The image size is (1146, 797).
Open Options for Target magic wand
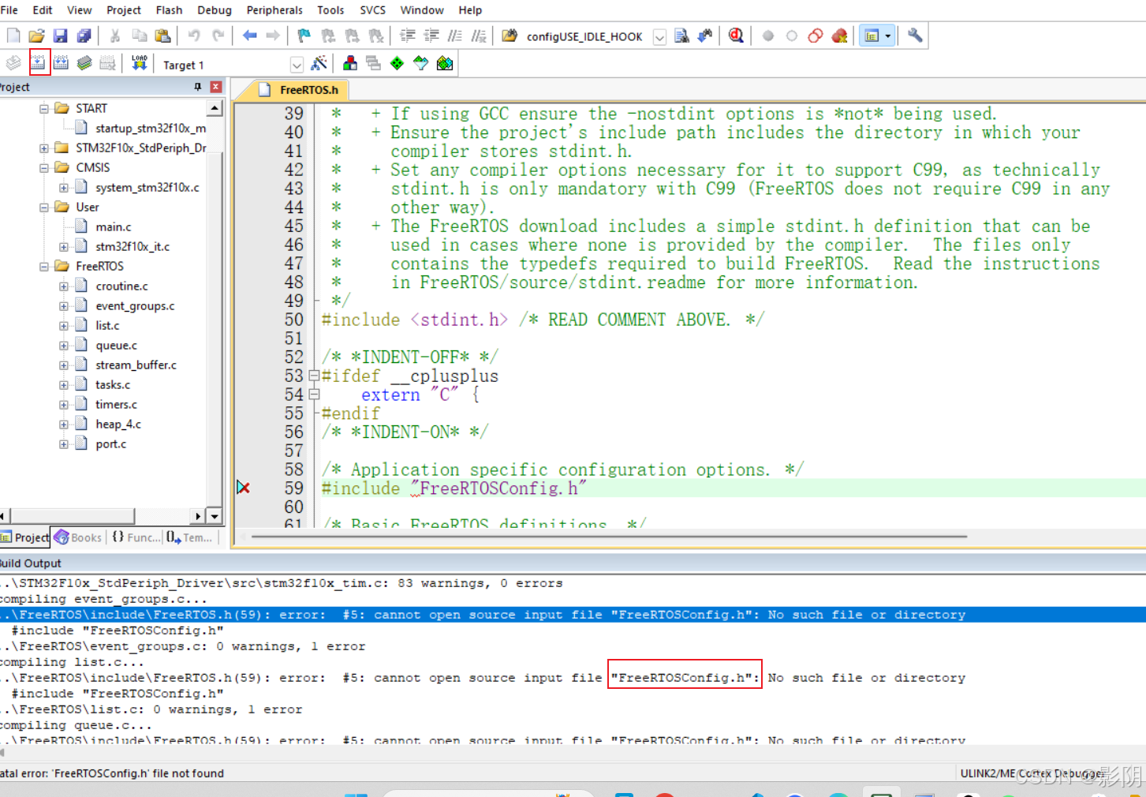(319, 63)
